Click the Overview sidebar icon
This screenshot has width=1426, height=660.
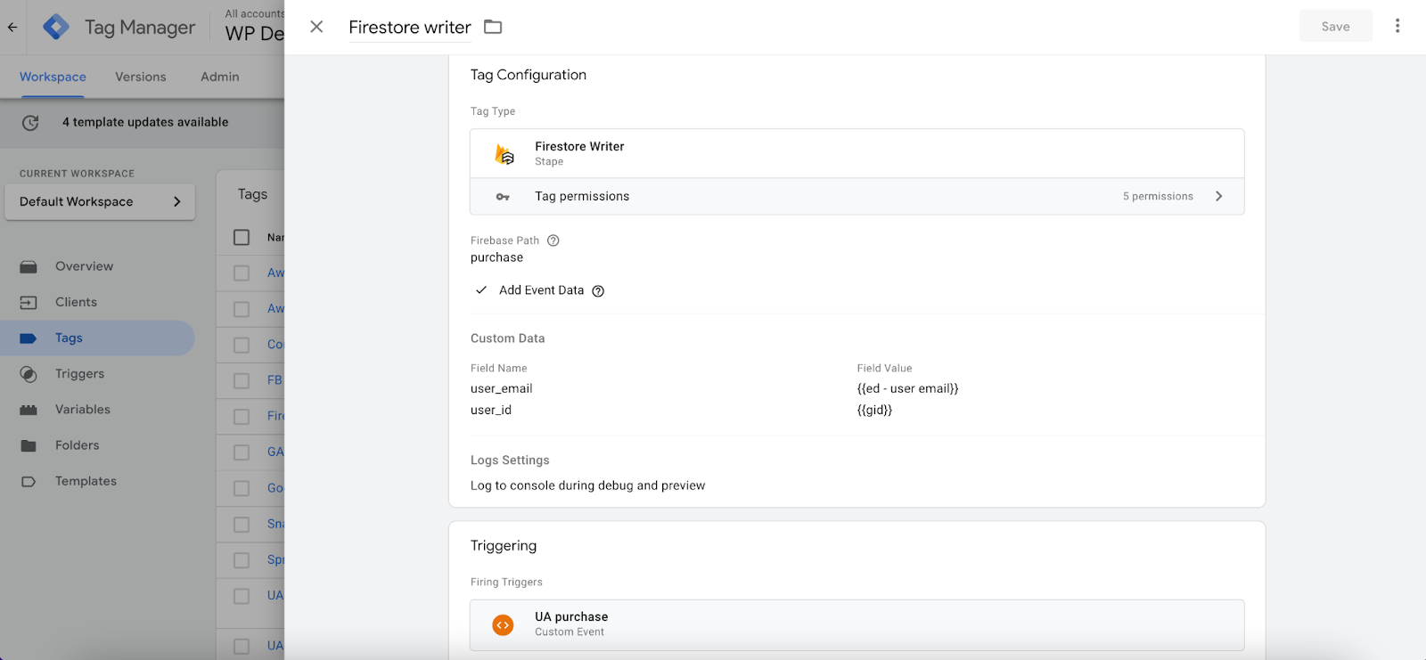29,267
